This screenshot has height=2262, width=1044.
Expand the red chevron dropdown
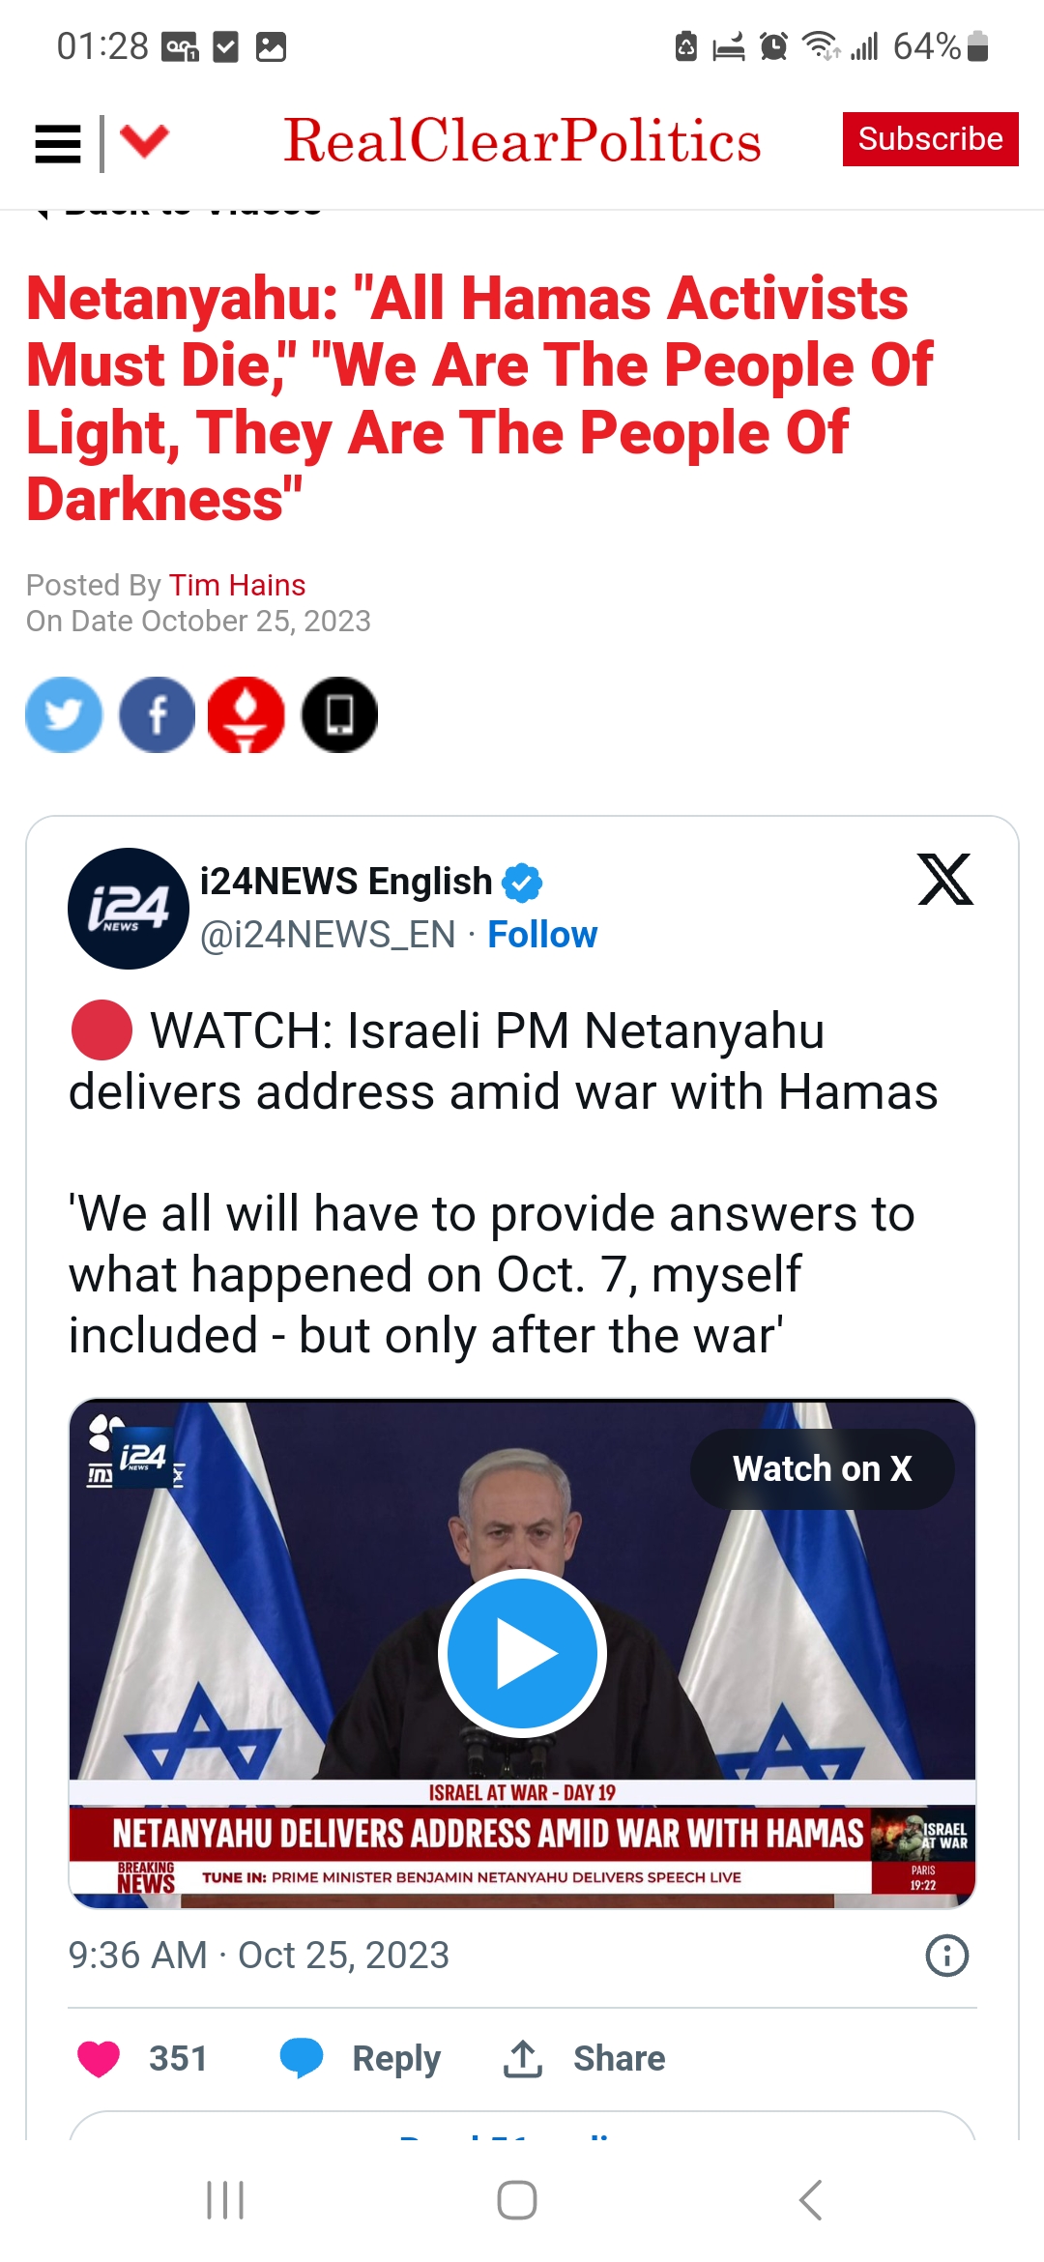coord(145,140)
